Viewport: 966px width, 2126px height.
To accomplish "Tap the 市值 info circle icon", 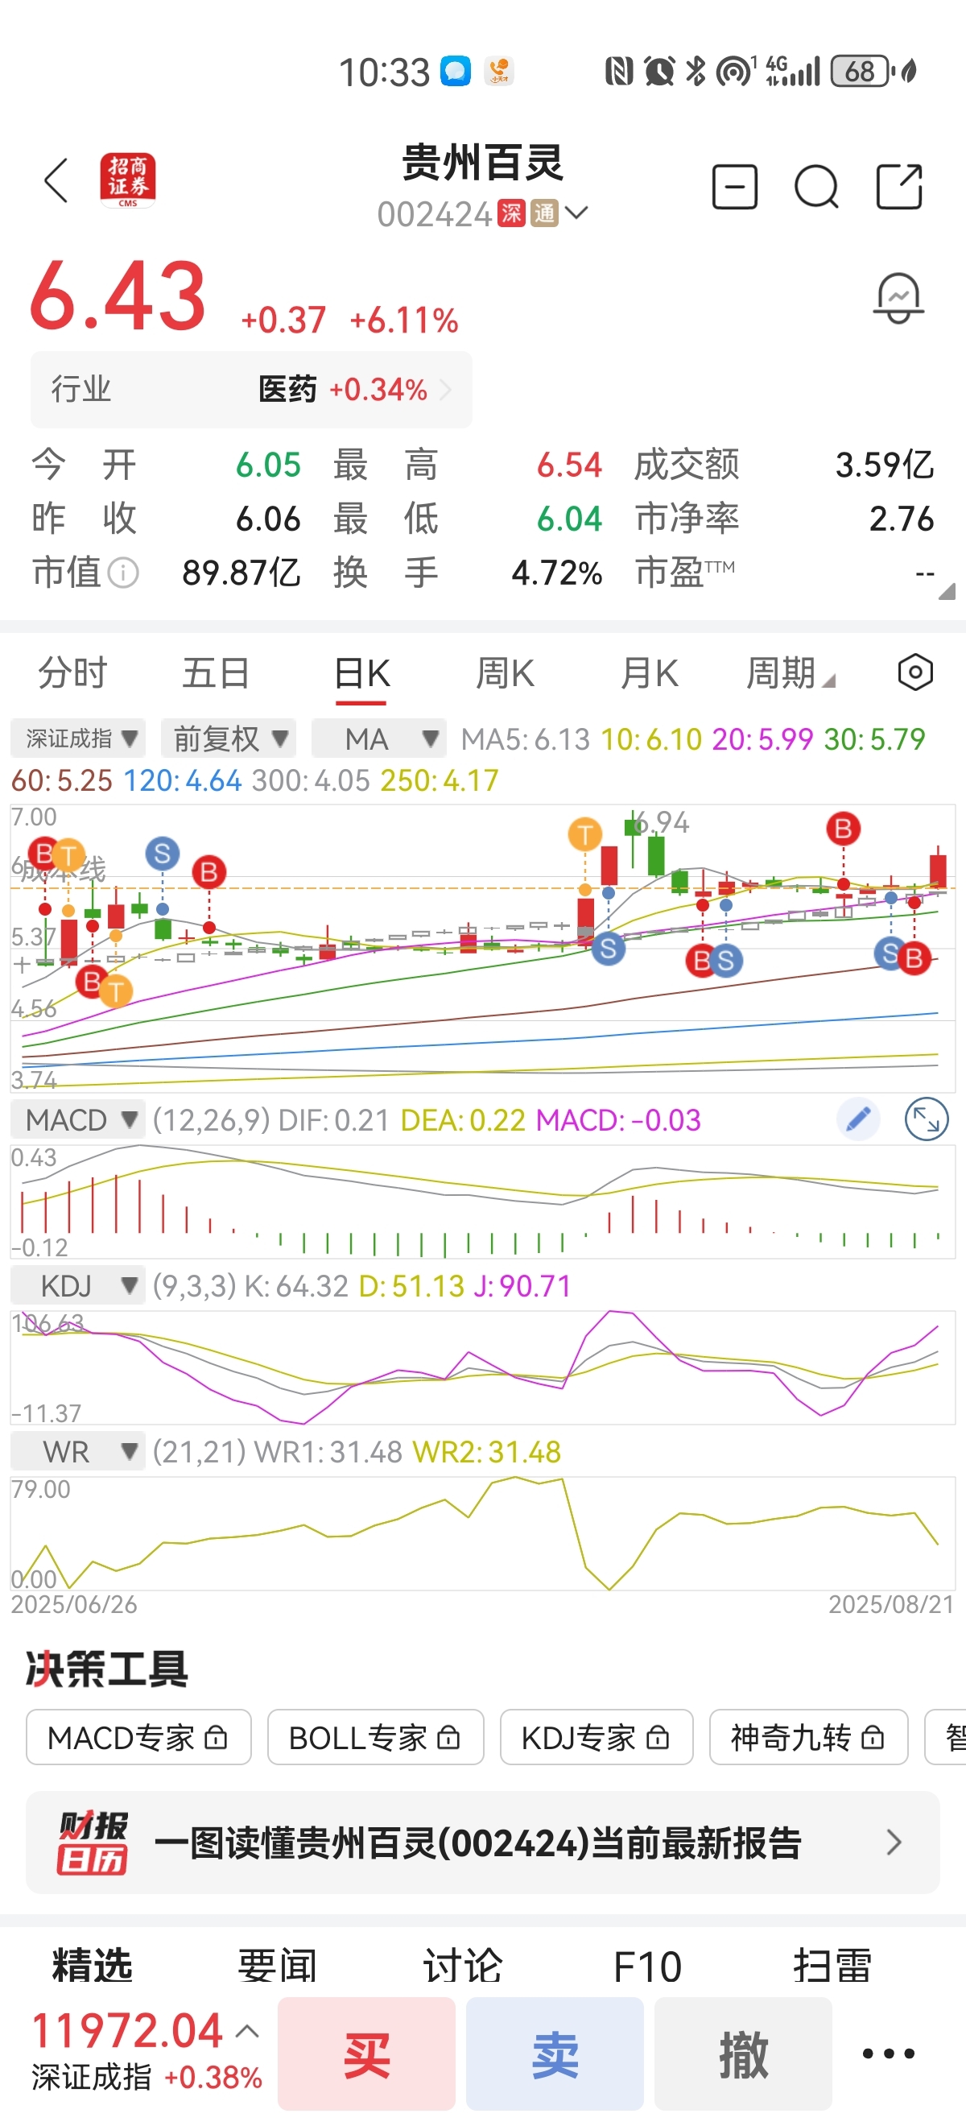I will click(124, 572).
